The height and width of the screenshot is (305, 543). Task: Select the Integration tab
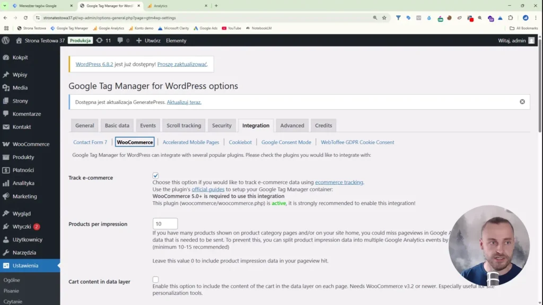coord(256,125)
